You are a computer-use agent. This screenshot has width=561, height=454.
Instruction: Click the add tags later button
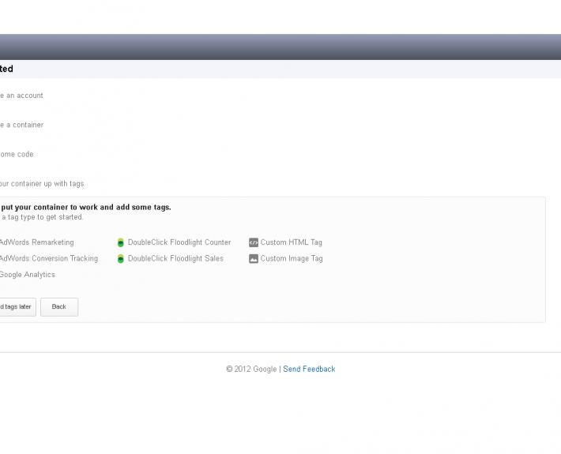[16, 306]
